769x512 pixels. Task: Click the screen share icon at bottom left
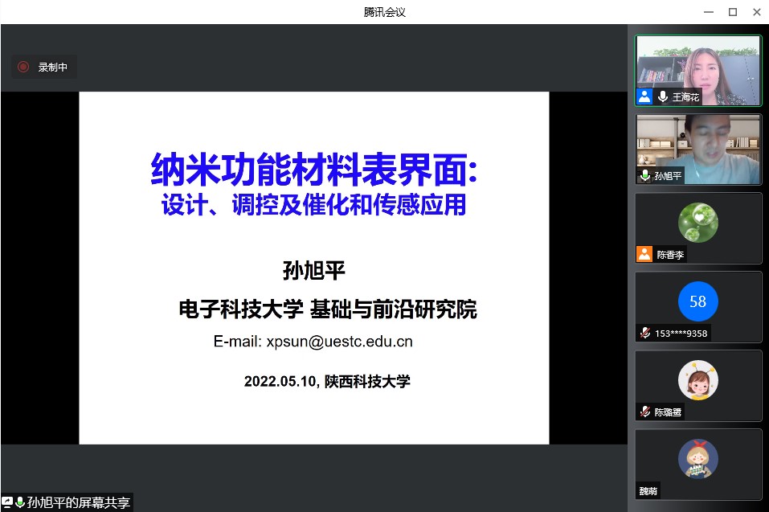pyautogui.click(x=7, y=502)
